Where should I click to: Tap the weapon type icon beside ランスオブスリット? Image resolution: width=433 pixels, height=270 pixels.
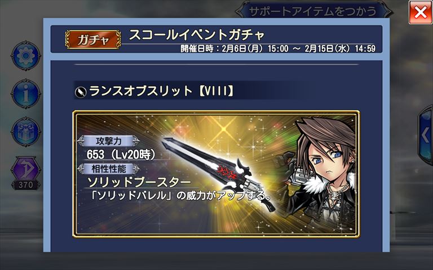81,91
